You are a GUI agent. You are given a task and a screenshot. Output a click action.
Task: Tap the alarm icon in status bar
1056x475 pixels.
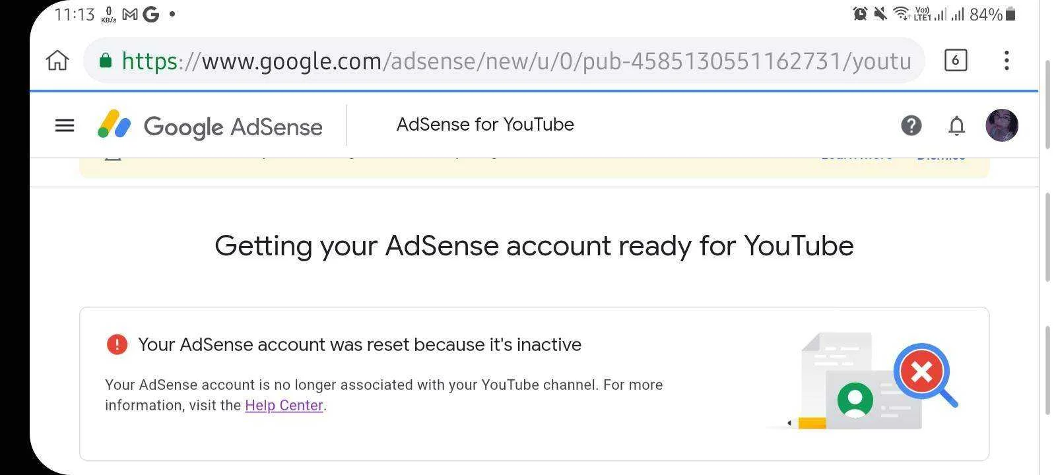pos(860,14)
